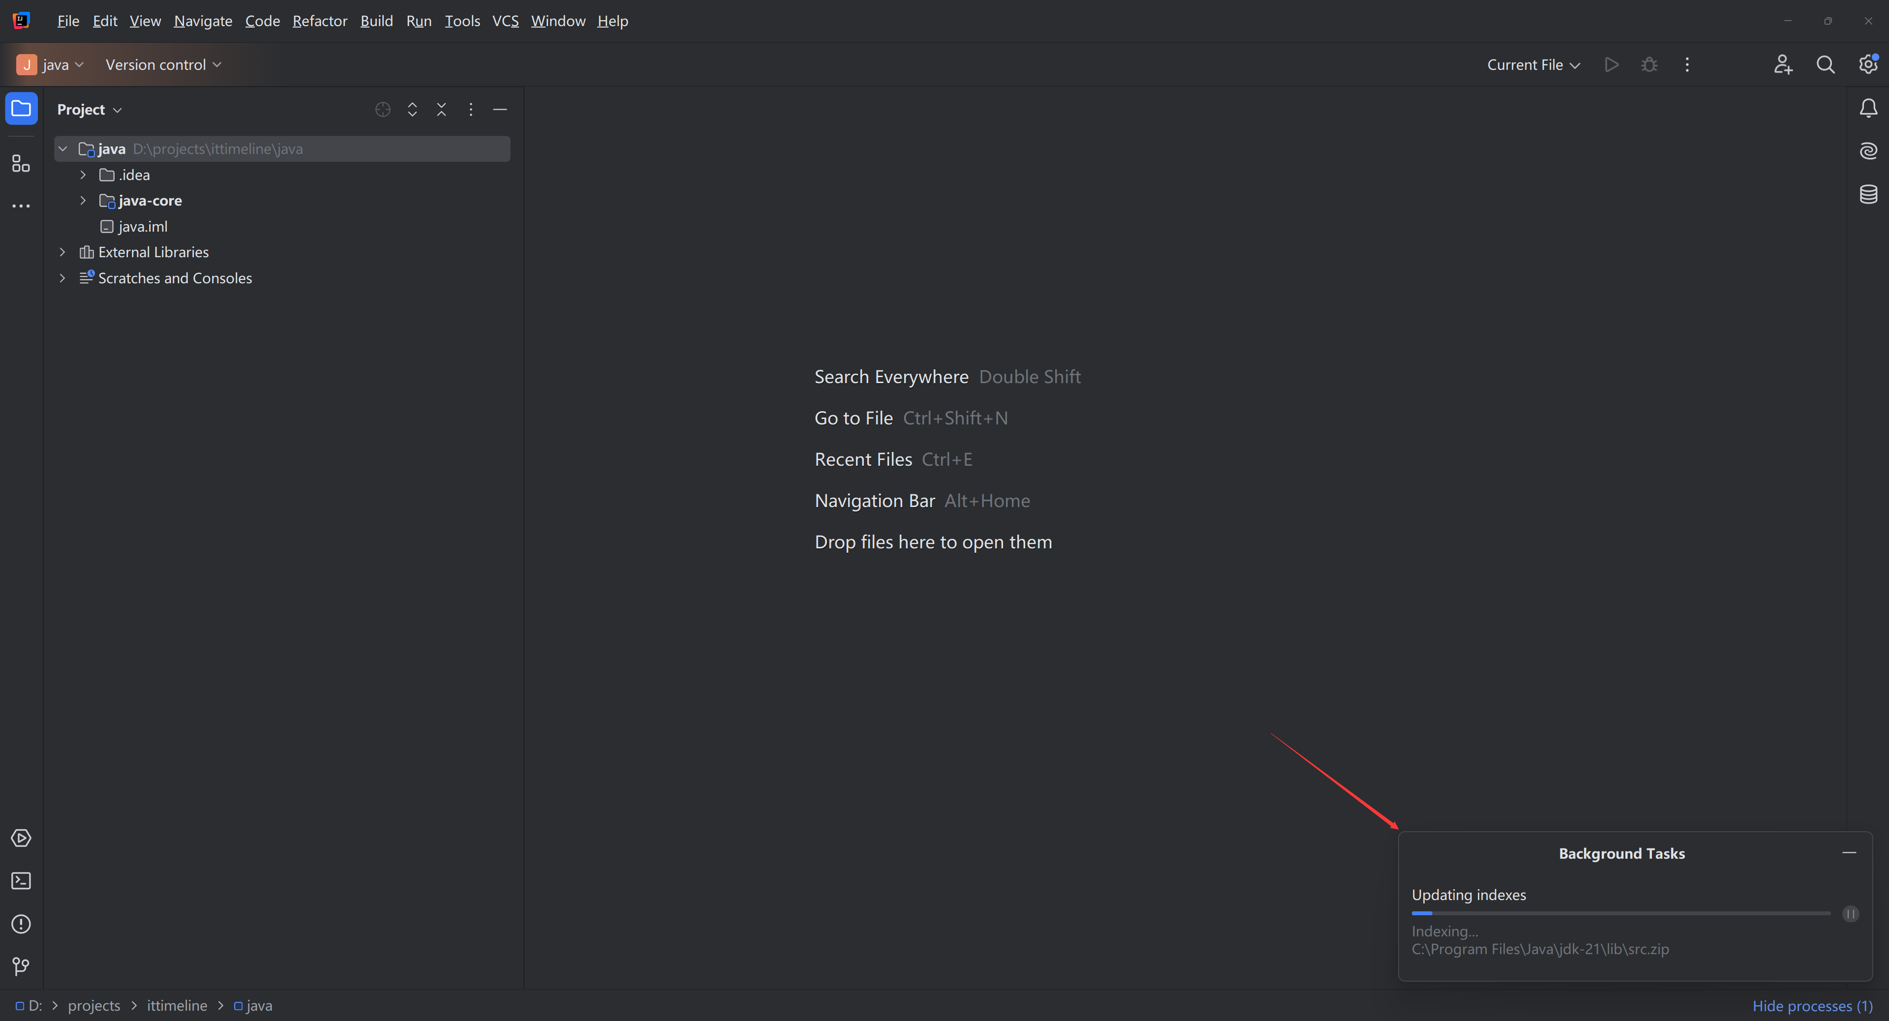Click the indexing progress bar
The width and height of the screenshot is (1889, 1021).
click(1620, 913)
